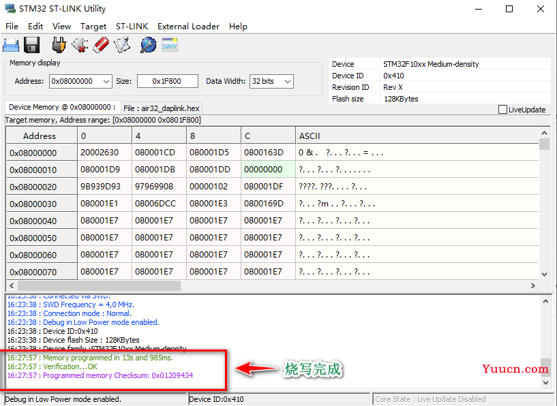Select memory cell 080001DD
Screen dimensions: 557x406
(x=213, y=170)
